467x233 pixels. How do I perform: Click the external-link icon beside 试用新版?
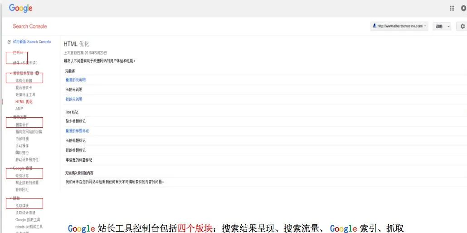pos(9,42)
